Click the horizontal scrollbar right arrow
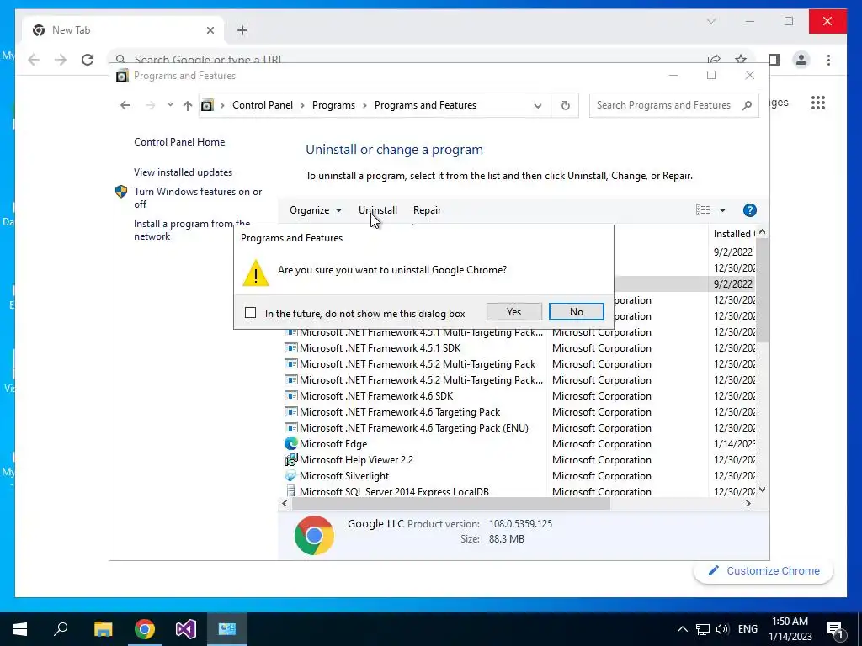862x646 pixels. point(748,503)
